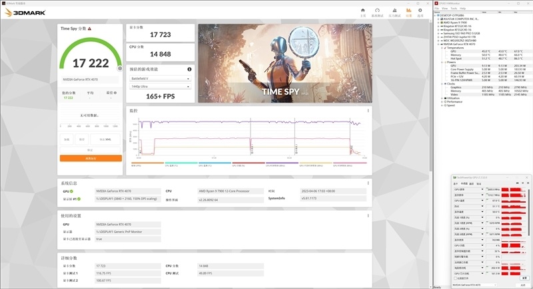533x289 pixels.
Task: Open the Results icon in the 3DMark navigation
Action: point(408,11)
